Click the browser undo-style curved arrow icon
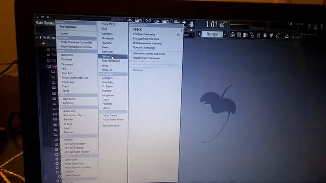 pyautogui.click(x=44, y=38)
